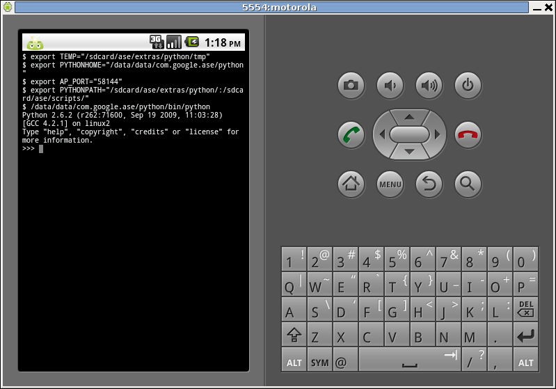556x389 pixels.
Task: Click the spacebar key
Action: pyautogui.click(x=410, y=359)
